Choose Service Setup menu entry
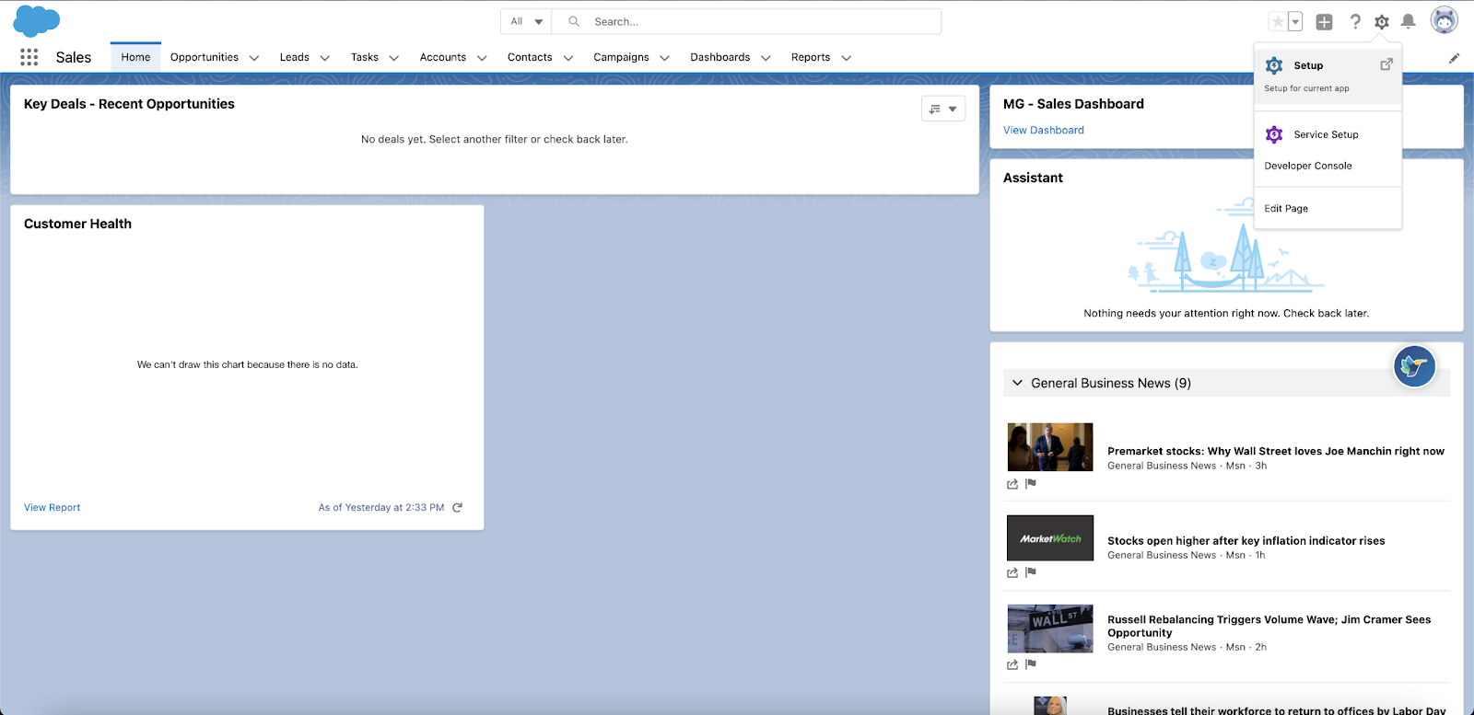 [1328, 134]
